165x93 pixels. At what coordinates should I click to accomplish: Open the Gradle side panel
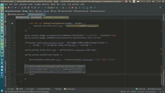click(x=163, y=17)
